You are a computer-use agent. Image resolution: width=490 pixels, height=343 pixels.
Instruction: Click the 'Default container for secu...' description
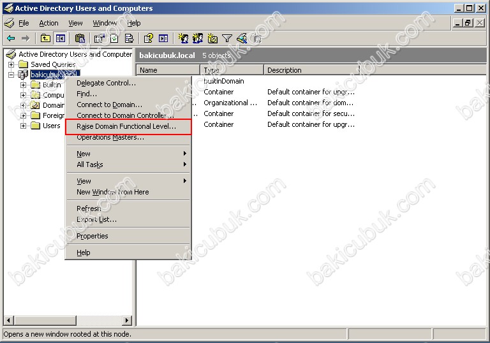click(311, 113)
